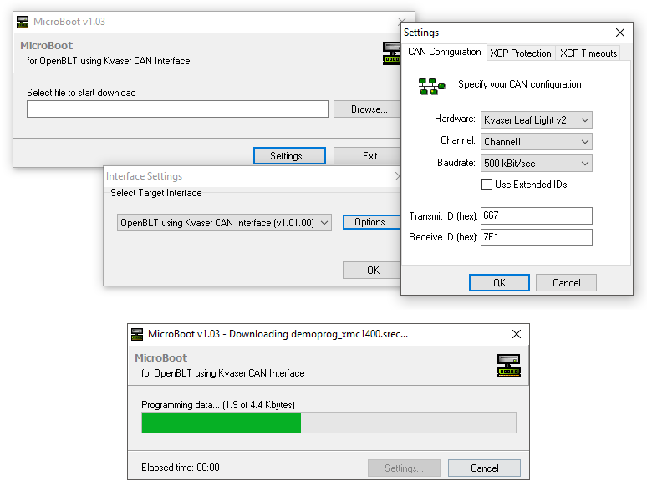Screen dimensions: 647x501
Task: Click the greyed Settings... button in downloading window
Action: coord(404,468)
